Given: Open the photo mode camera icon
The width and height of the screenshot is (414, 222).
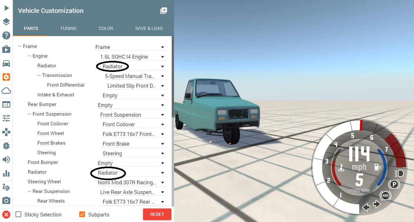Looking at the screenshot, I should [6, 201].
